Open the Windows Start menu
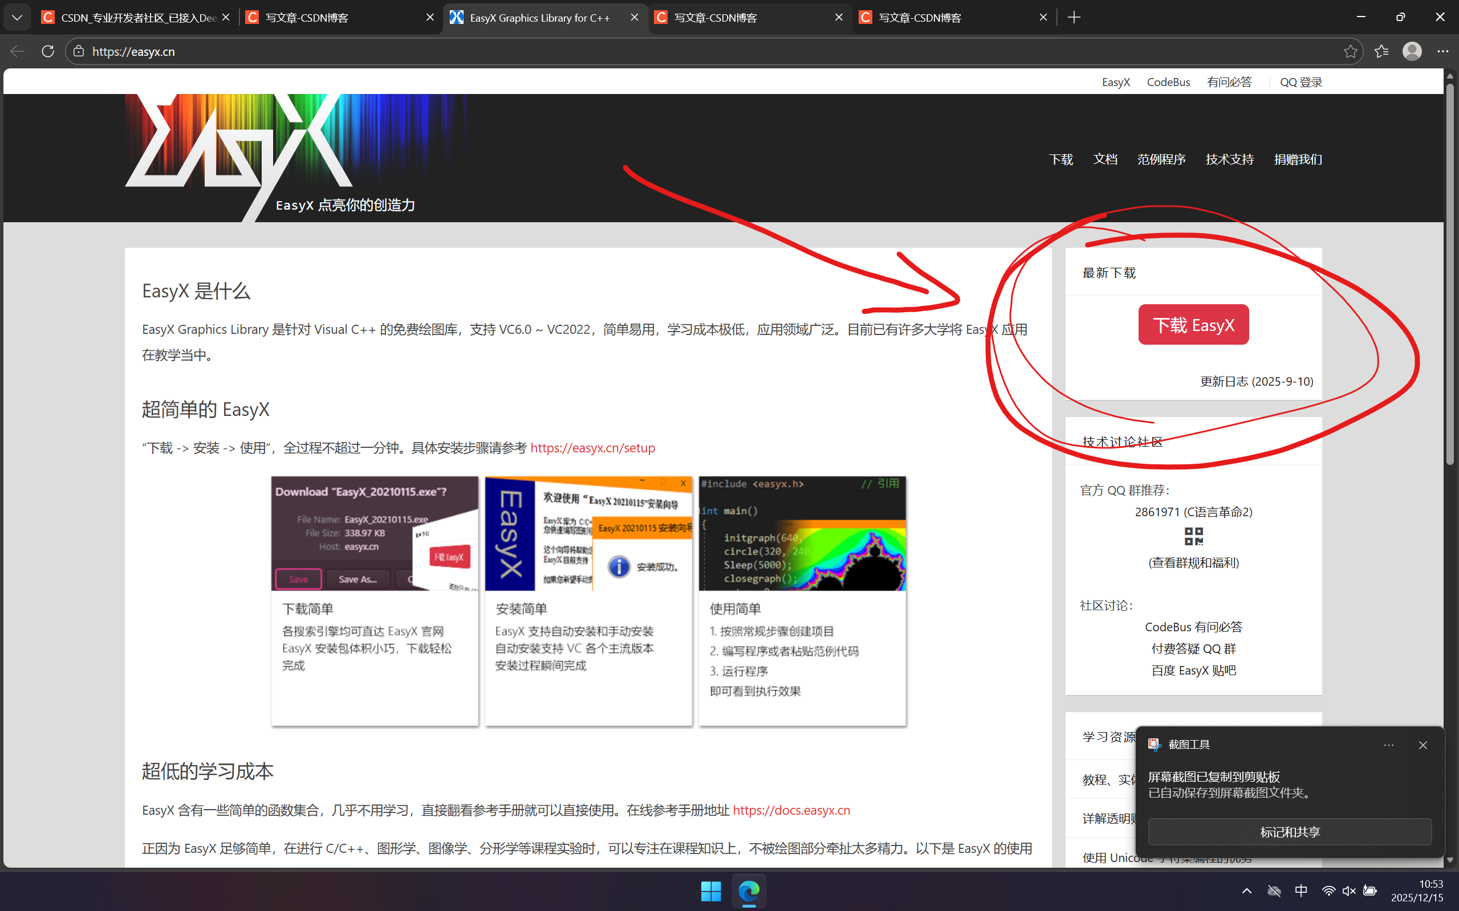The height and width of the screenshot is (911, 1459). click(x=711, y=890)
